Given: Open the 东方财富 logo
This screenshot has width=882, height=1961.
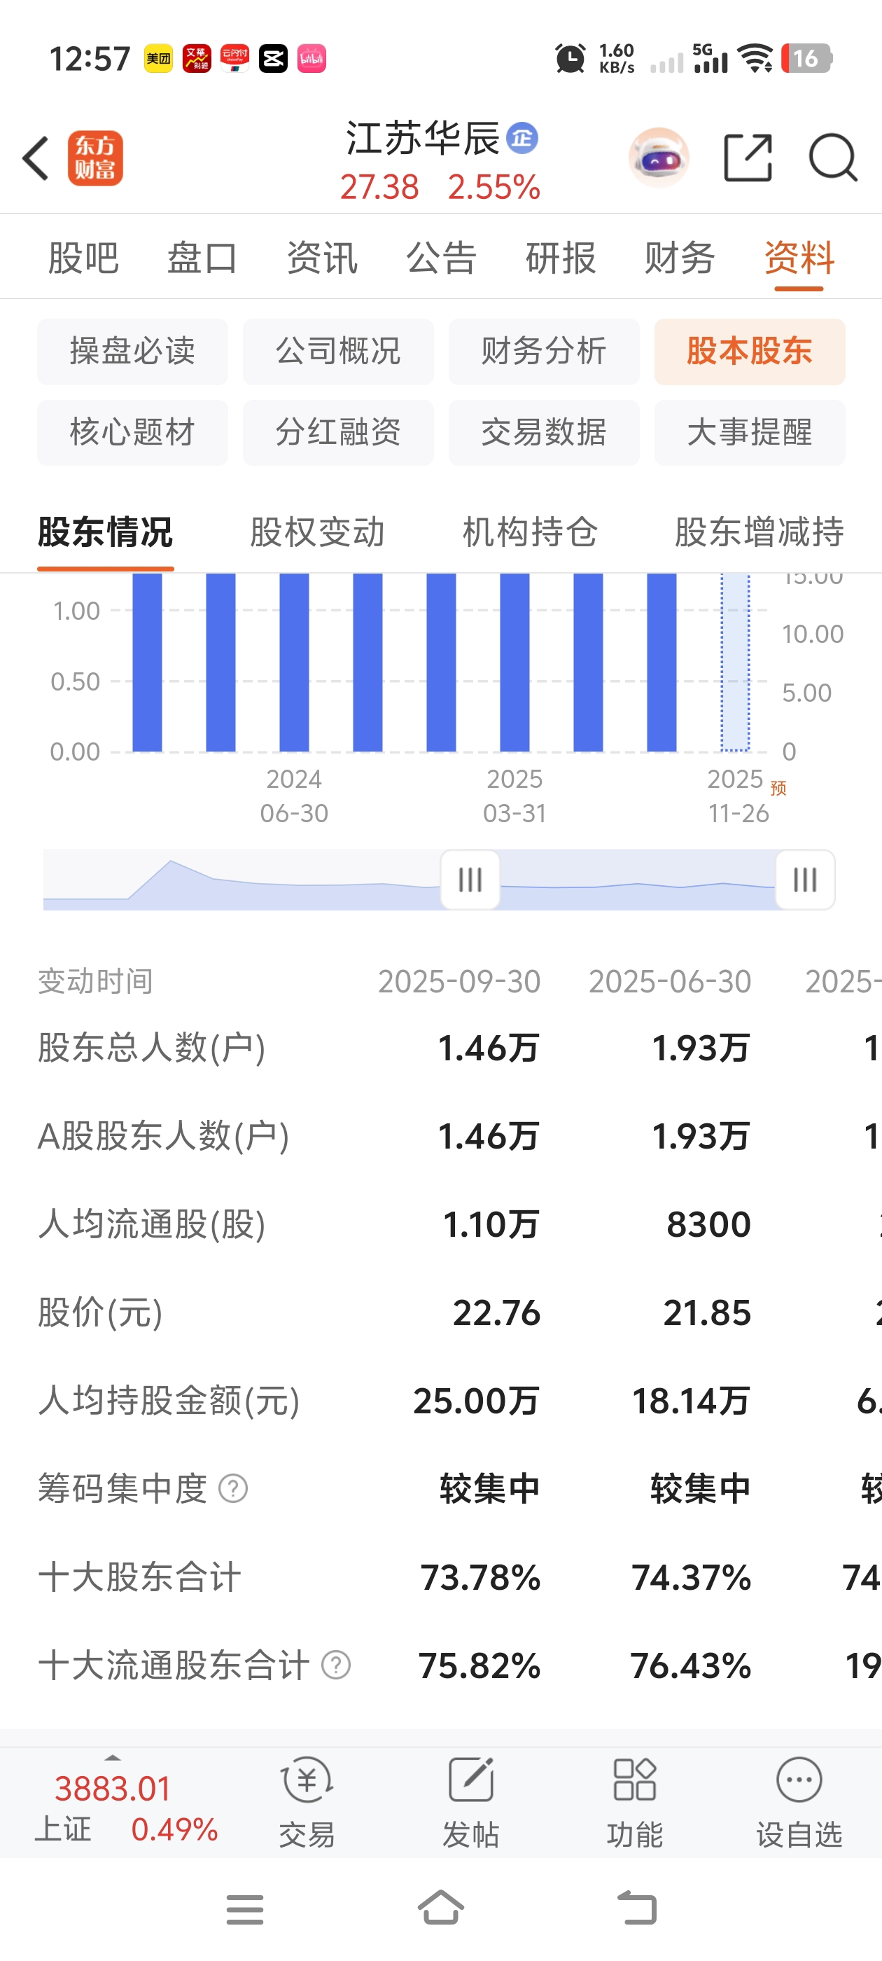Looking at the screenshot, I should coord(95,158).
